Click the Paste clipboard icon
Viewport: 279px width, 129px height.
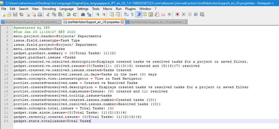point(61,14)
